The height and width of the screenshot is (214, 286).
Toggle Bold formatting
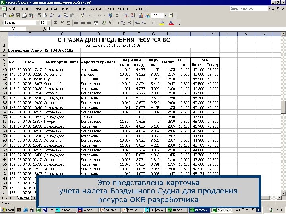tap(56, 23)
